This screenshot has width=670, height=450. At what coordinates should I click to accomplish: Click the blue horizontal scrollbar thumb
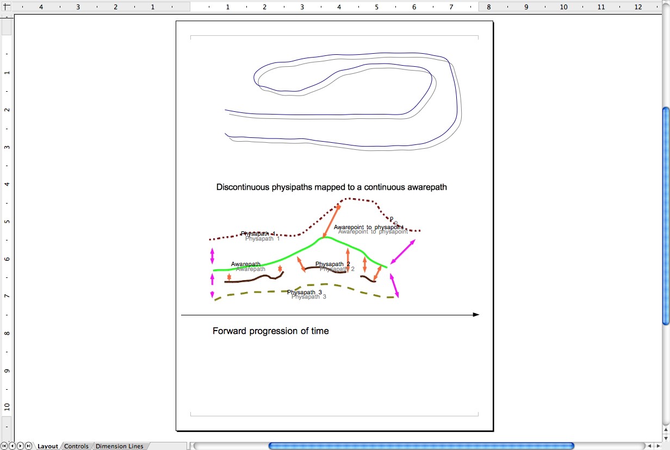click(x=421, y=446)
